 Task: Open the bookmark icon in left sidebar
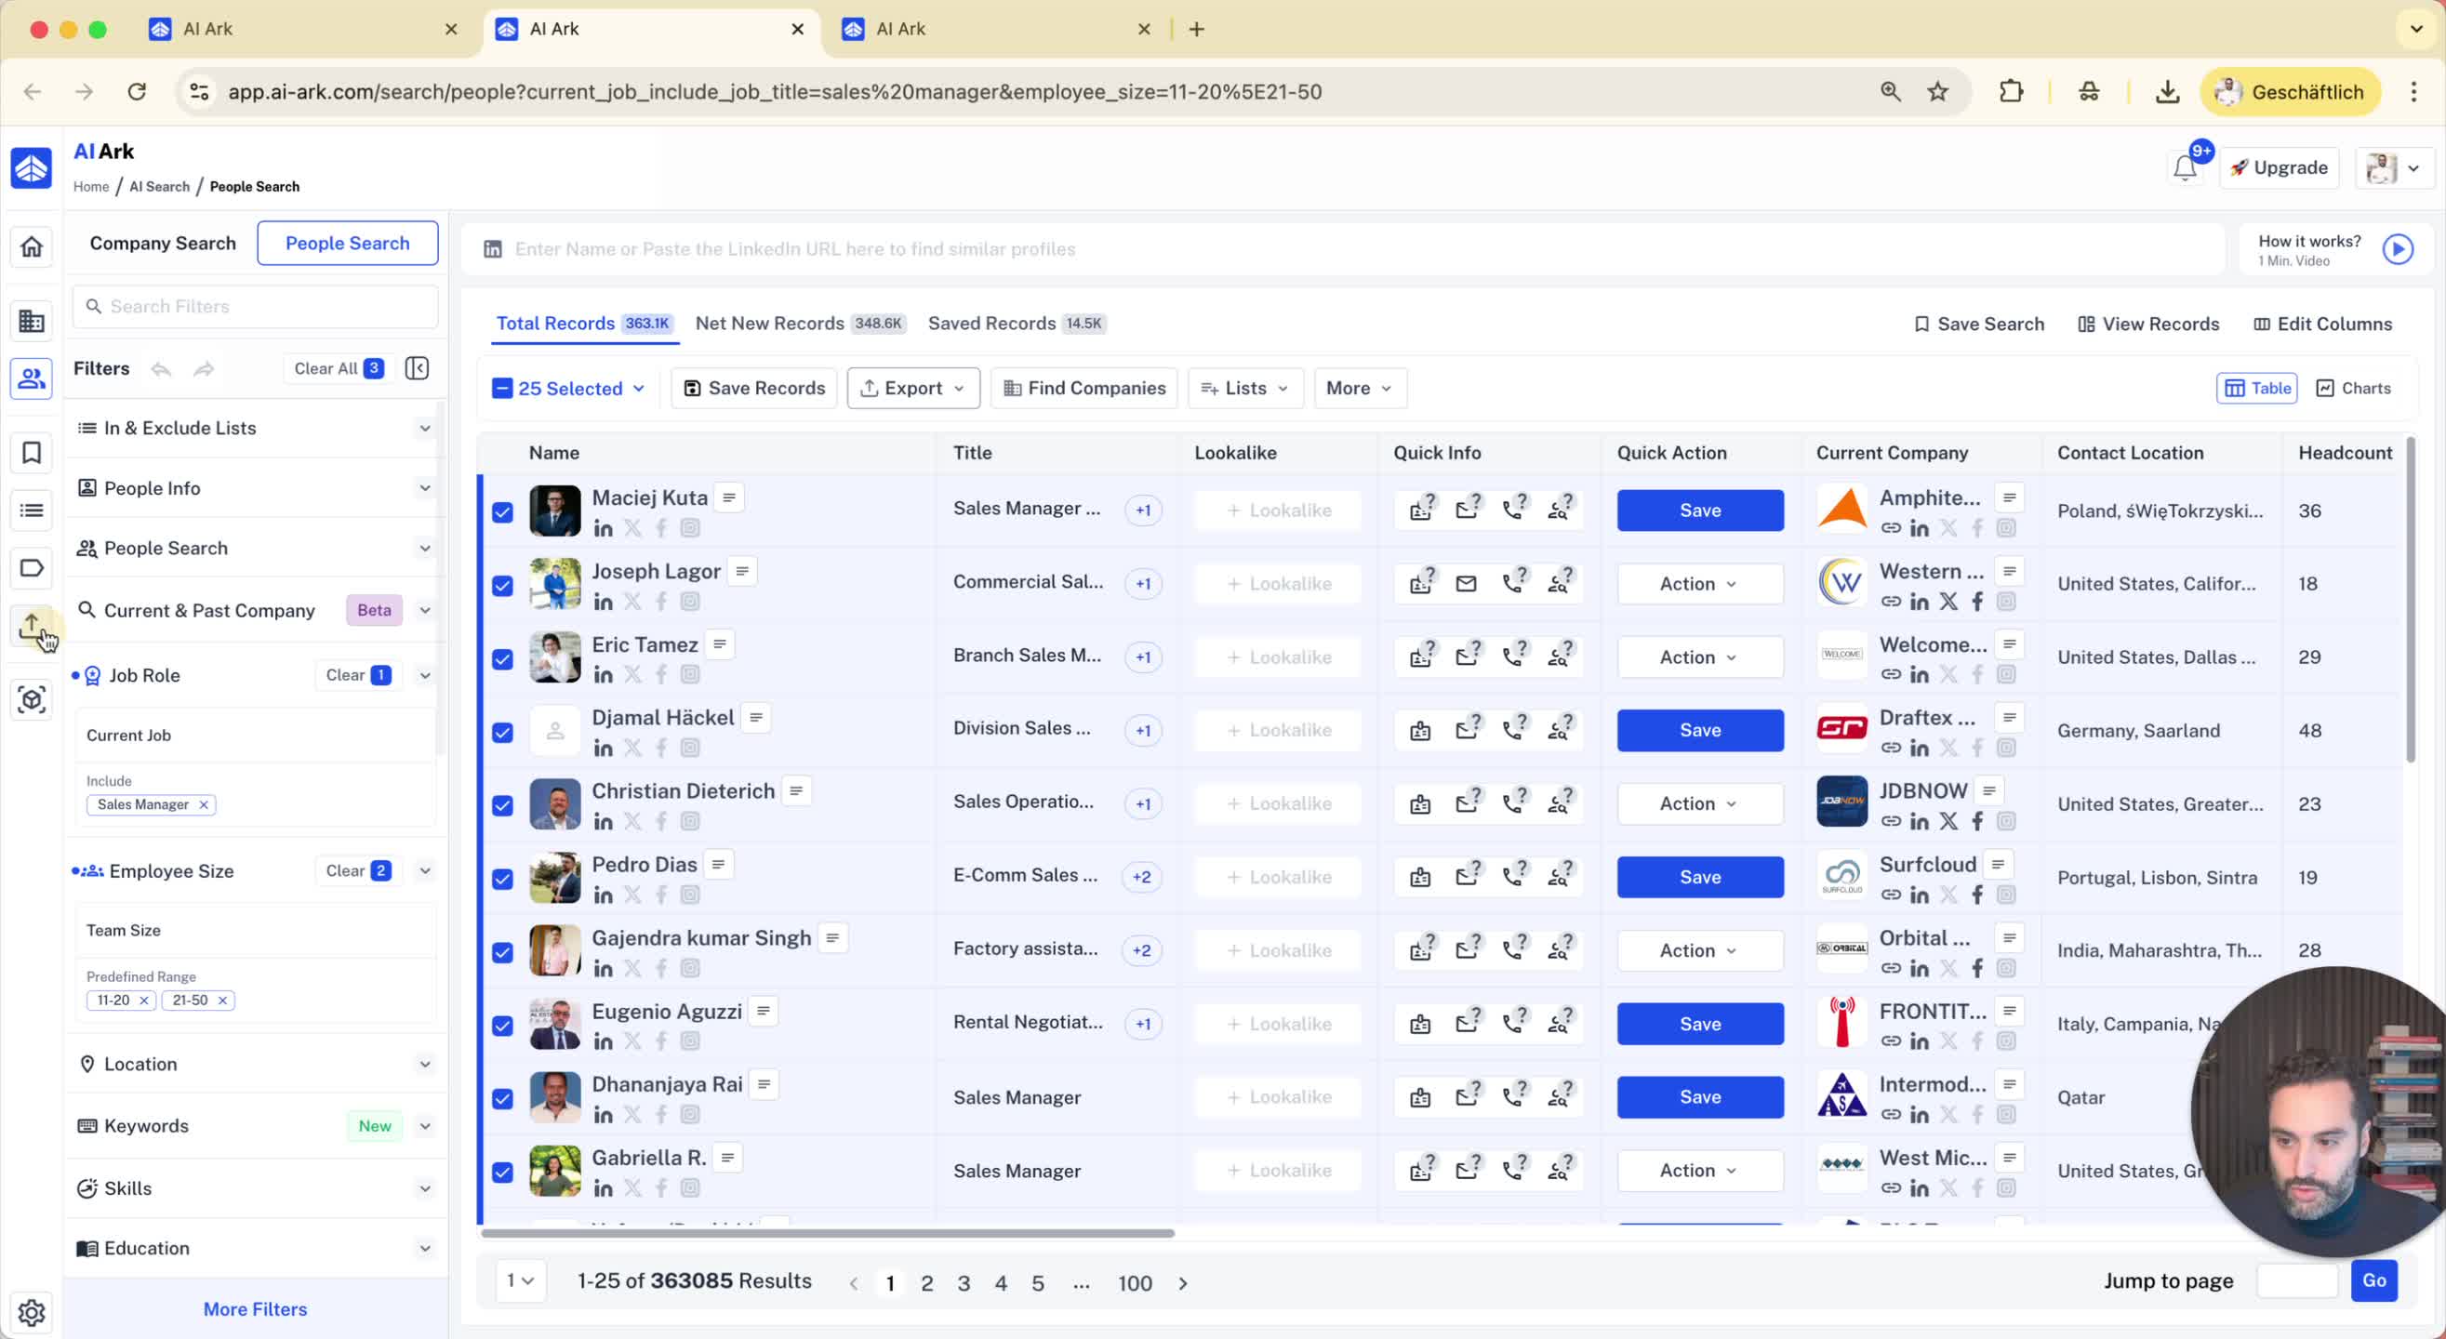[32, 453]
